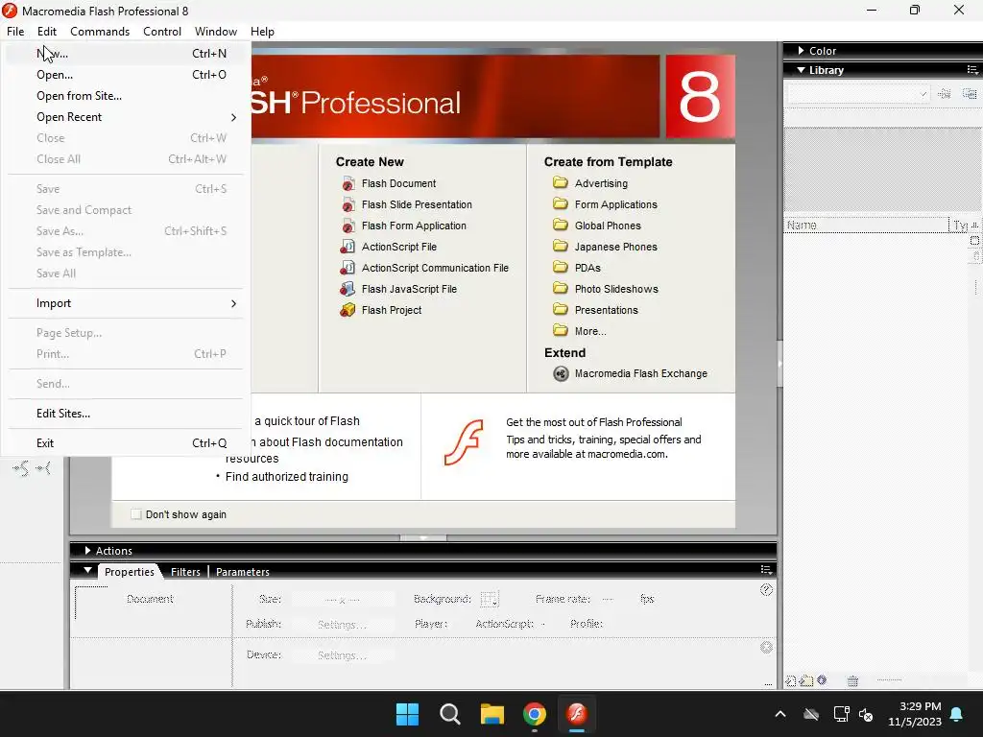The width and height of the screenshot is (983, 737).
Task: Click the ActionScript File icon
Action: pyautogui.click(x=348, y=247)
